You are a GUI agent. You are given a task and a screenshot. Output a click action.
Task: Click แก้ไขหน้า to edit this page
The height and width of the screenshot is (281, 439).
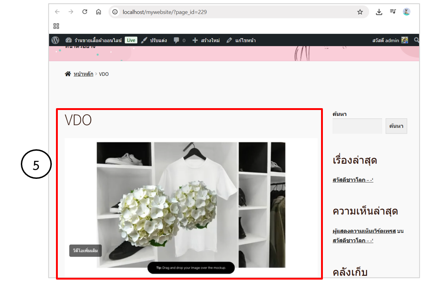pyautogui.click(x=241, y=40)
